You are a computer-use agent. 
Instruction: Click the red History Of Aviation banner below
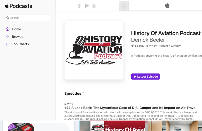click(x=117, y=126)
